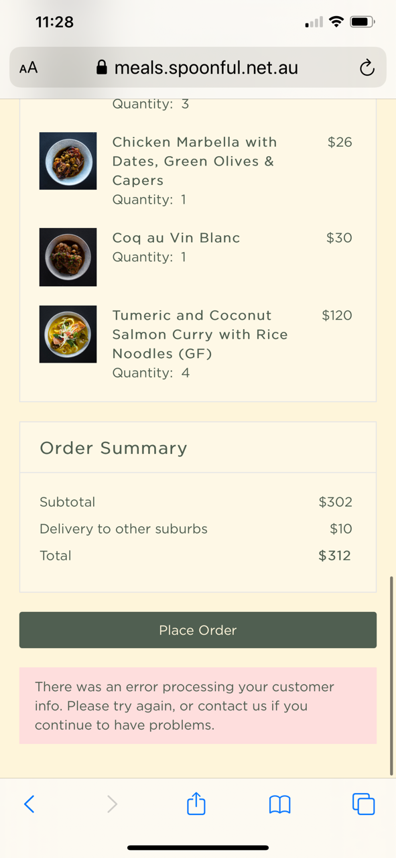This screenshot has height=858, width=396.
Task: Open the bookmarks book icon
Action: (279, 804)
